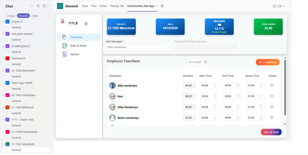Open the Upload section
This screenshot has width=308, height=155.
coord(74,54)
